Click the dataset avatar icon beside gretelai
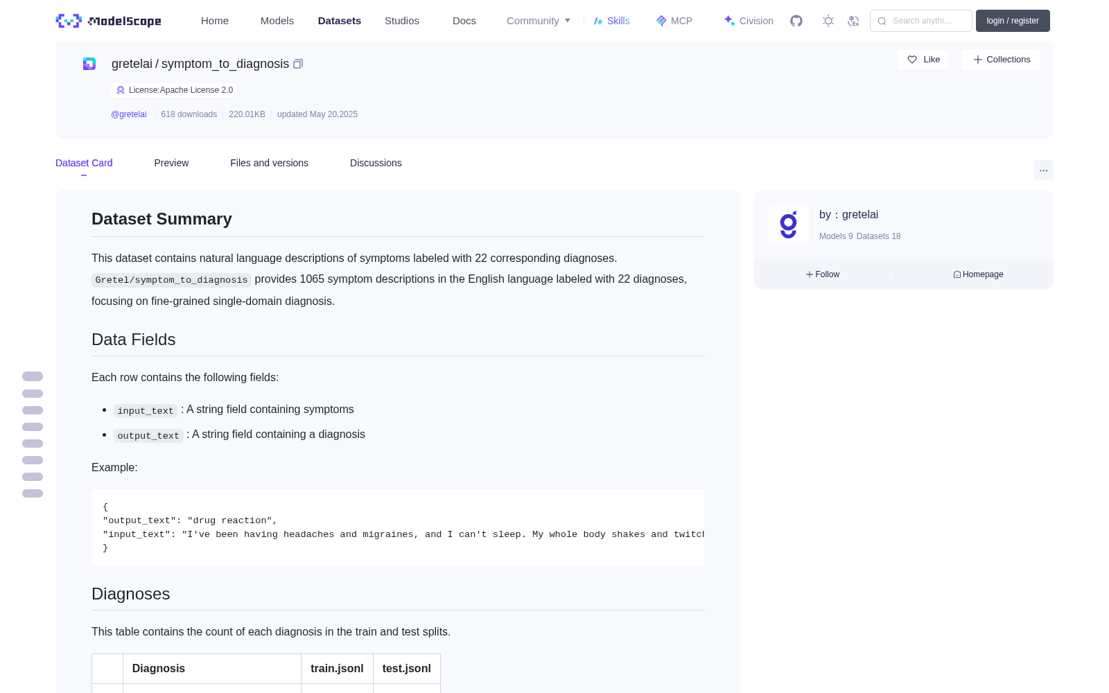The height and width of the screenshot is (693, 1109). [x=89, y=64]
